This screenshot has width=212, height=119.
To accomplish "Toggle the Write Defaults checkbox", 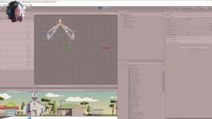I will 188,35.
